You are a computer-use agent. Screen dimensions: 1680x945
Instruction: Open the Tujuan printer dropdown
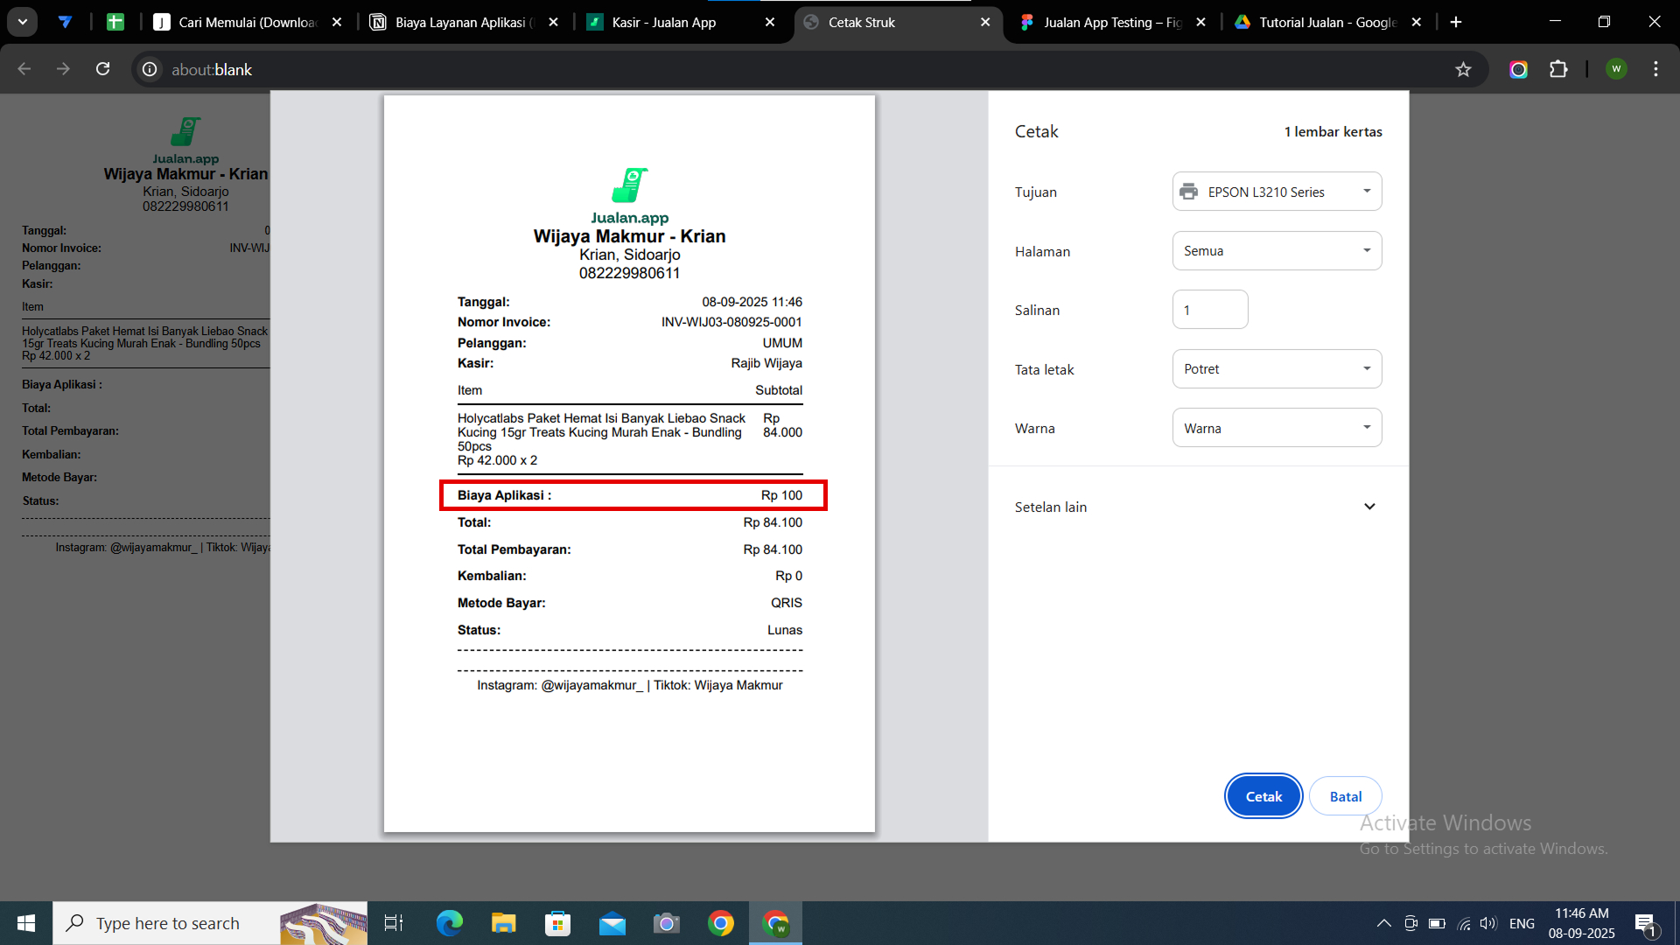pos(1277,192)
